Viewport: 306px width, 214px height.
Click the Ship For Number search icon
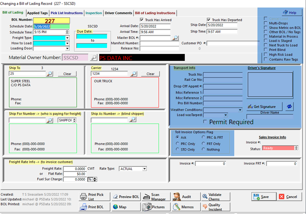tap(50, 120)
